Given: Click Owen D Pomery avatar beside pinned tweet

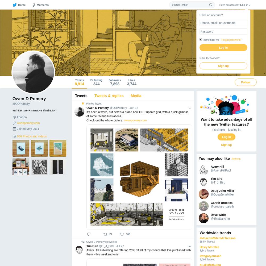Looking at the screenshot, I should (x=79, y=111).
